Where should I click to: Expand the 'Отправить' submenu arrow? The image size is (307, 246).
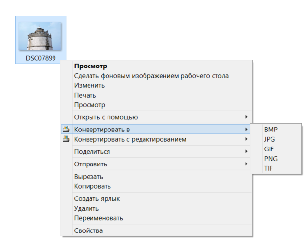pyautogui.click(x=246, y=164)
